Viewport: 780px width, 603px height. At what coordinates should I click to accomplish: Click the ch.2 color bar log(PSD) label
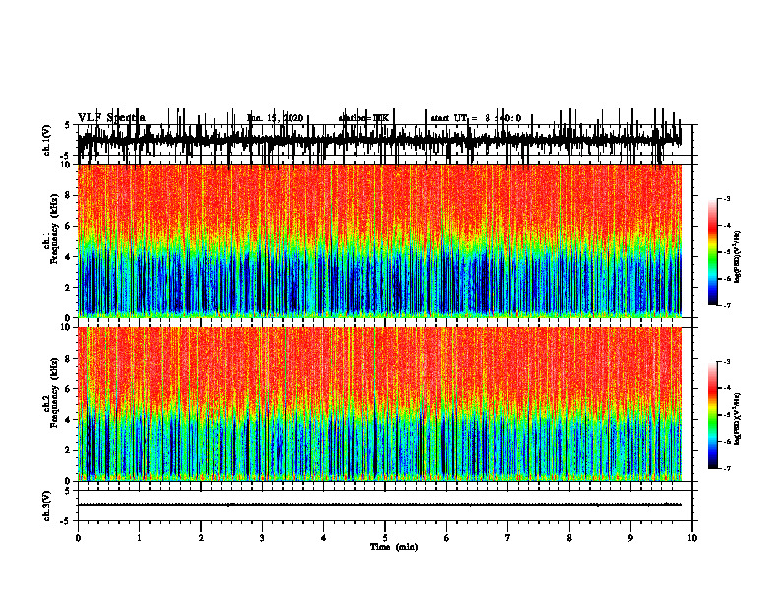tap(738, 419)
